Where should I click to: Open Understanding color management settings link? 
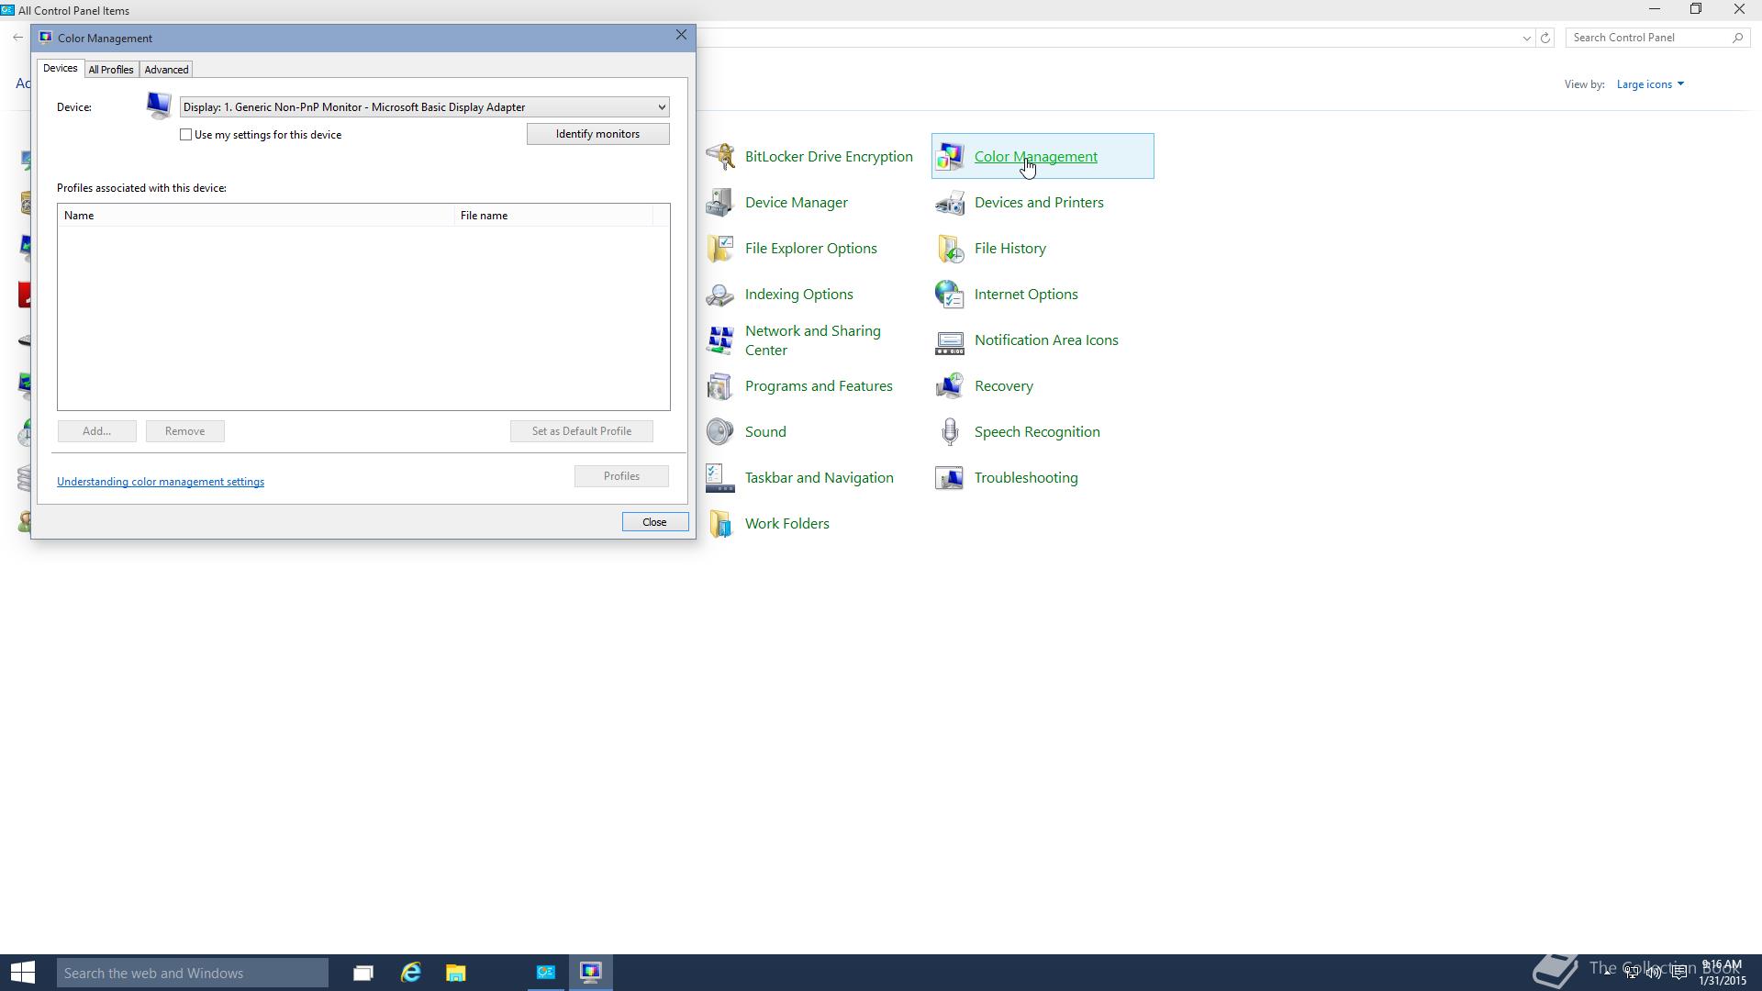[161, 482]
